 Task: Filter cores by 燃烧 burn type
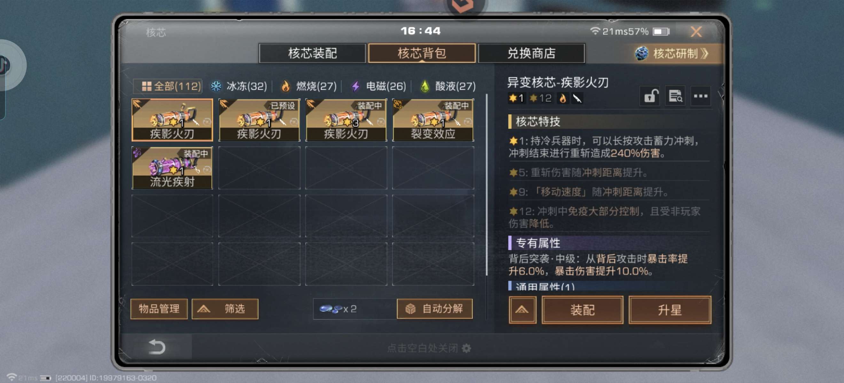coord(308,86)
